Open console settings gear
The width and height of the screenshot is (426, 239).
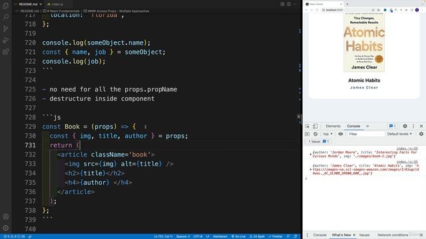pos(421,134)
